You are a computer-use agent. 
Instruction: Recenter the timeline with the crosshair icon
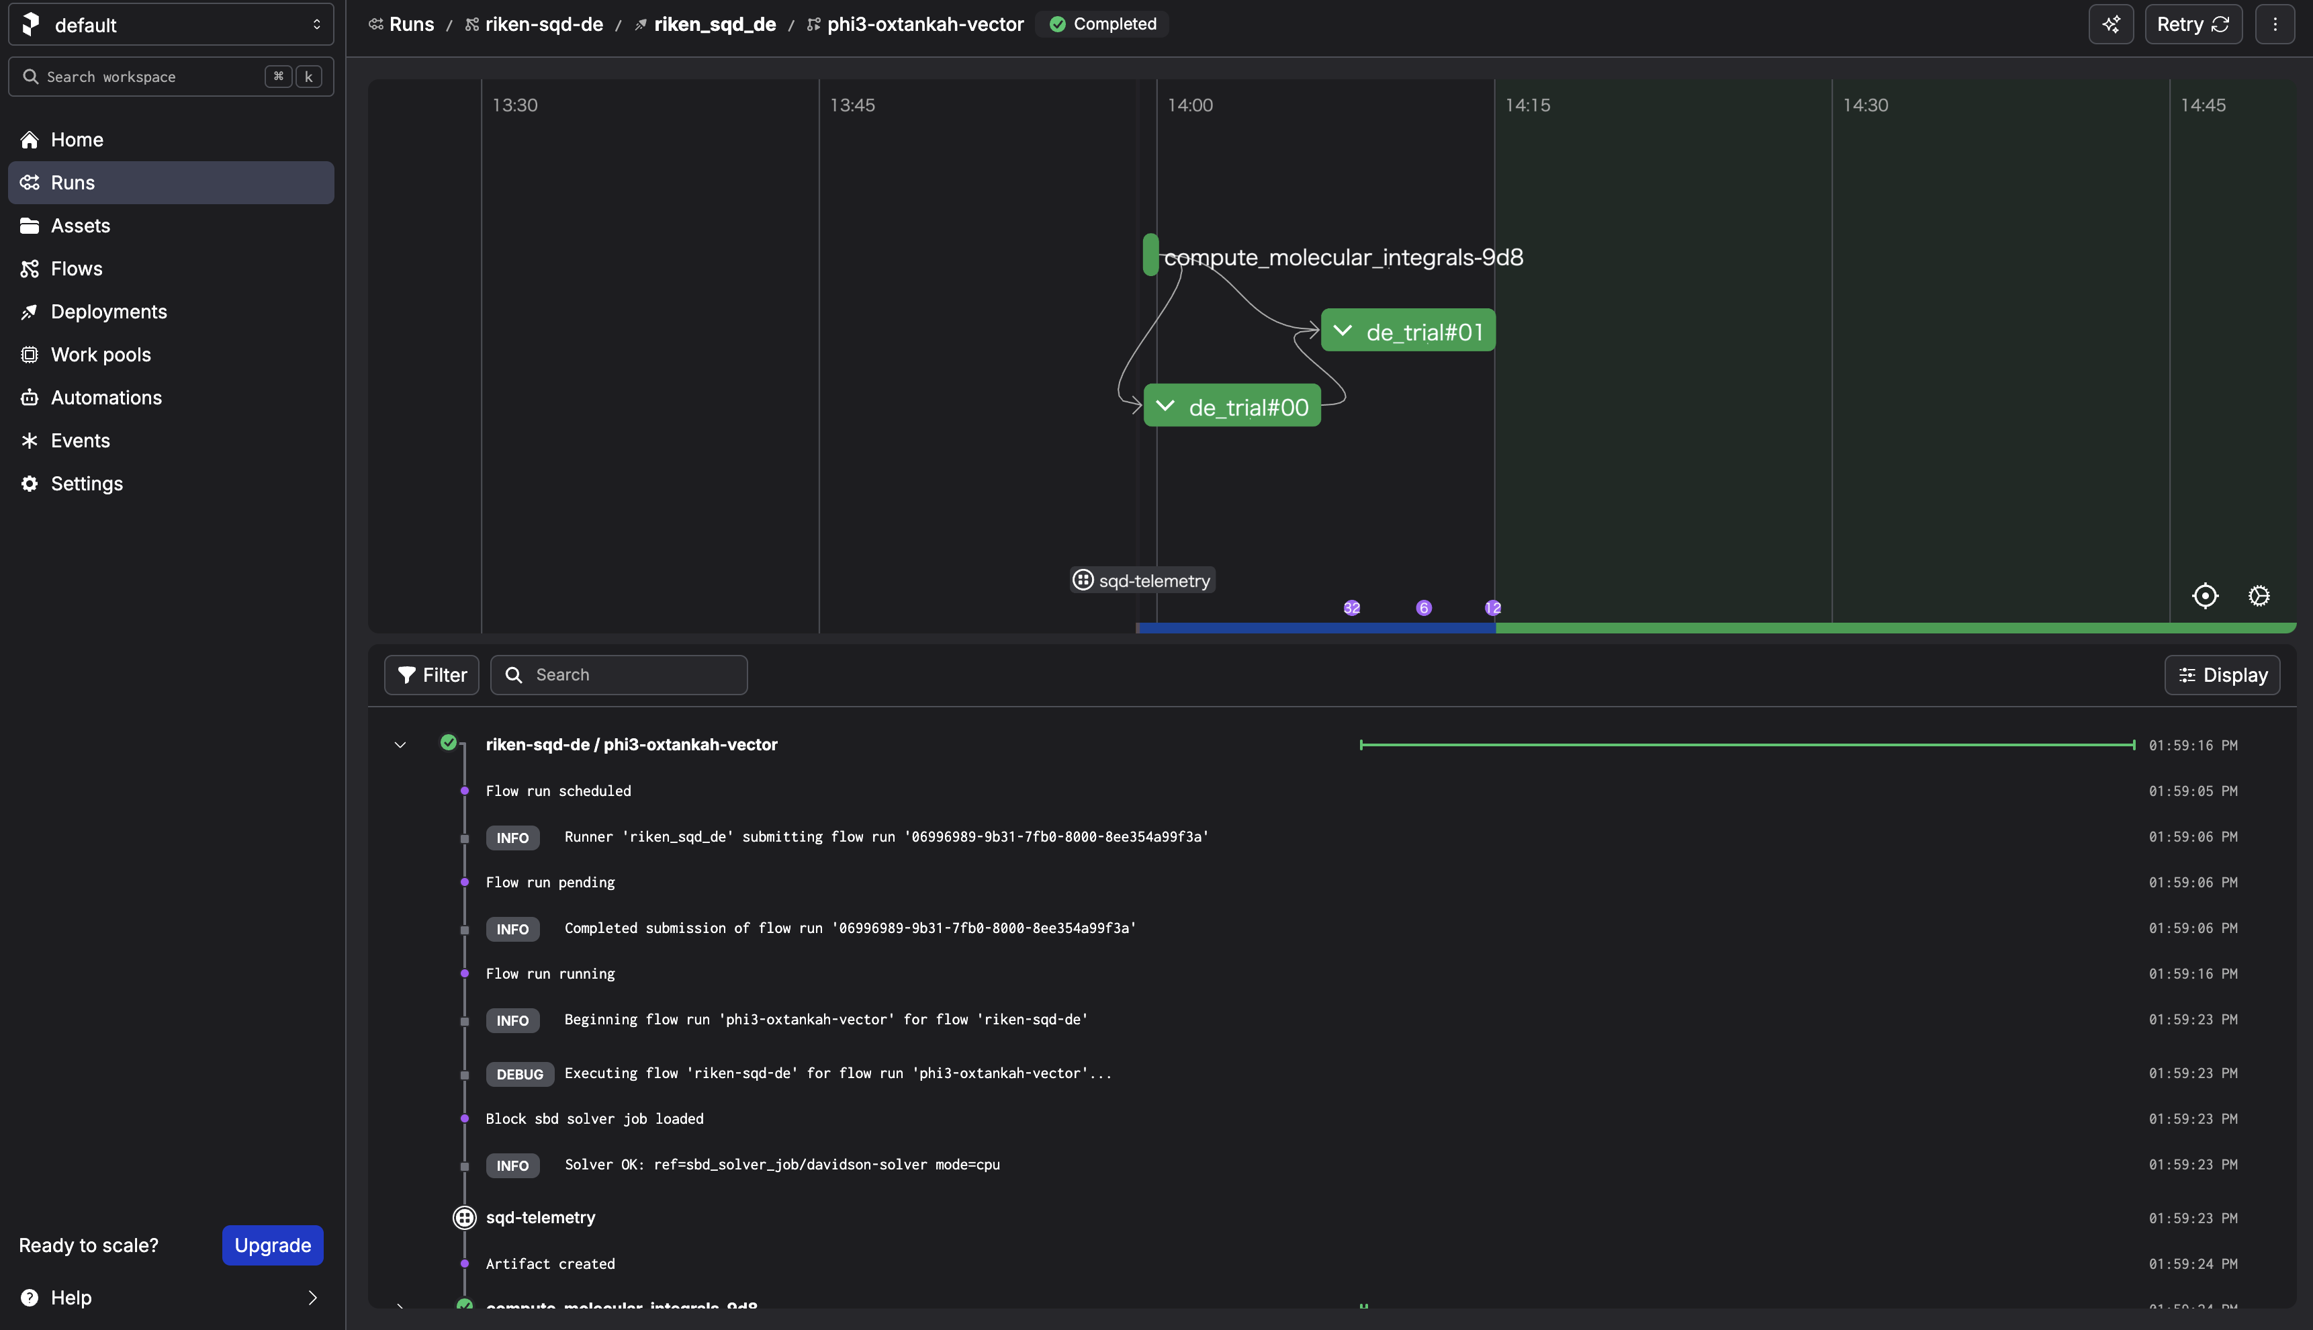[x=2204, y=596]
